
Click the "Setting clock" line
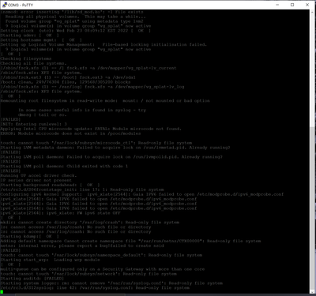76,31
